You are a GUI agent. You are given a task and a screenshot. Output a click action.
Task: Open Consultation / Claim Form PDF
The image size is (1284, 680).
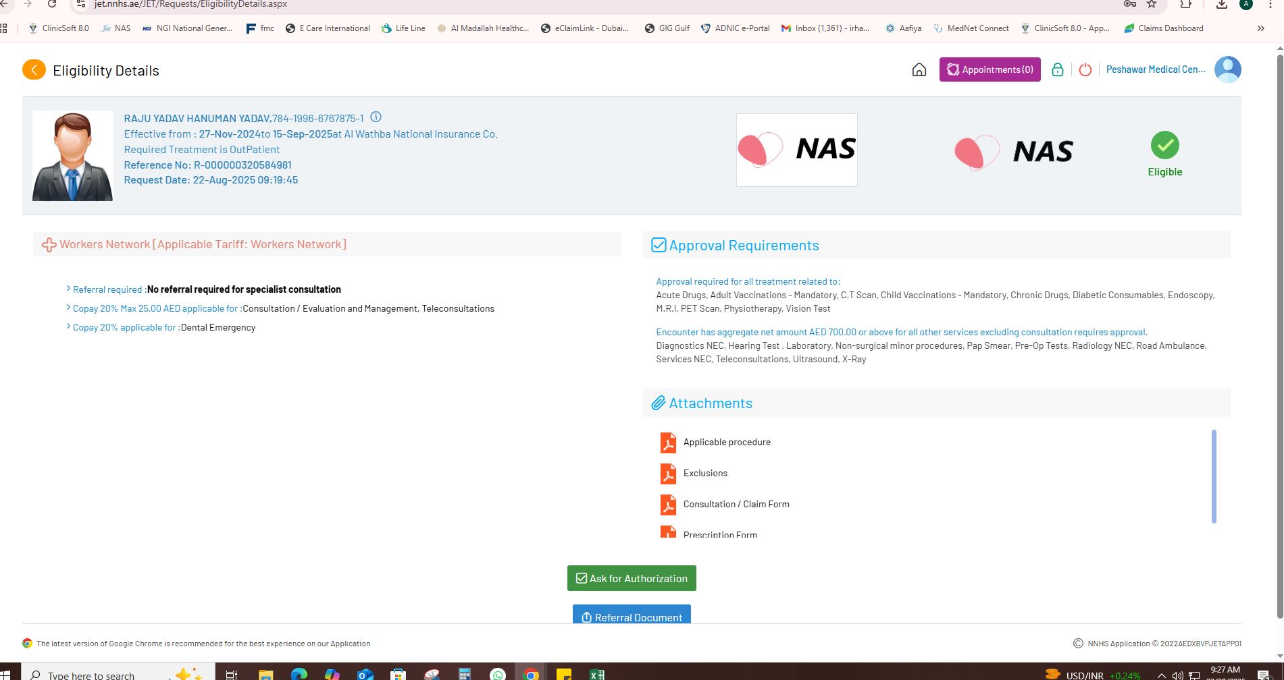pos(736,504)
